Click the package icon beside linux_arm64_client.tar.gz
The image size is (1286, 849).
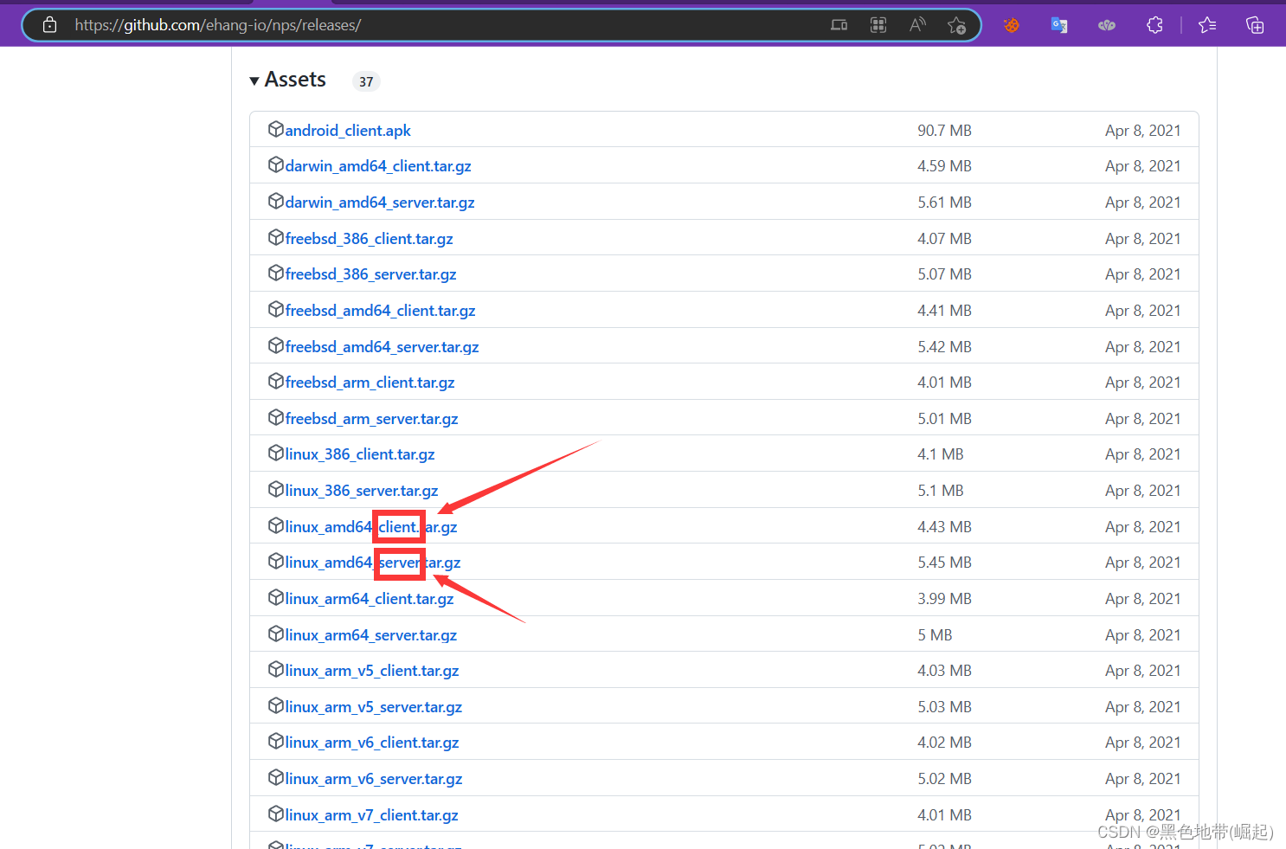(x=276, y=597)
